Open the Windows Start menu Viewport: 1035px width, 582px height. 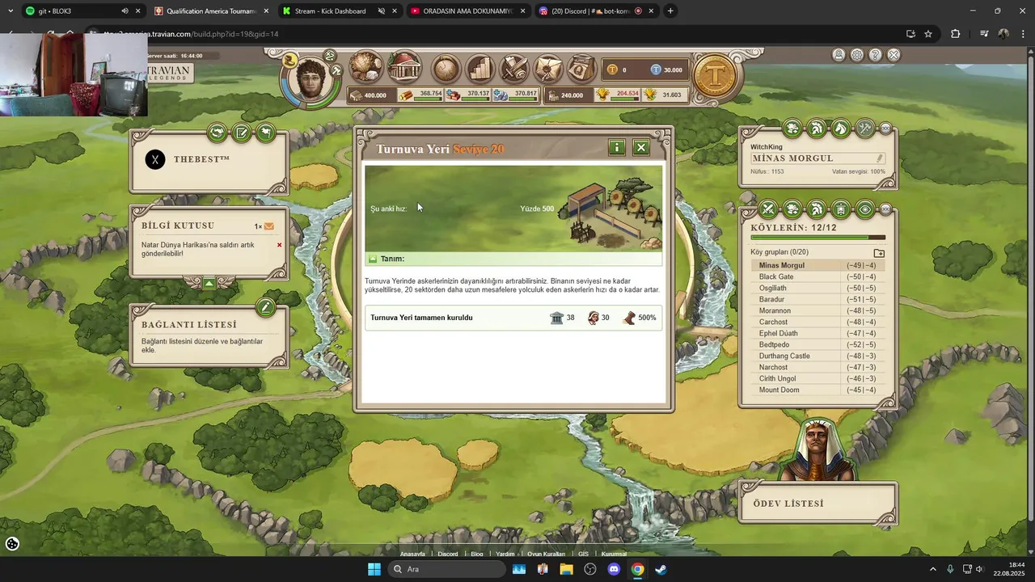(x=374, y=569)
